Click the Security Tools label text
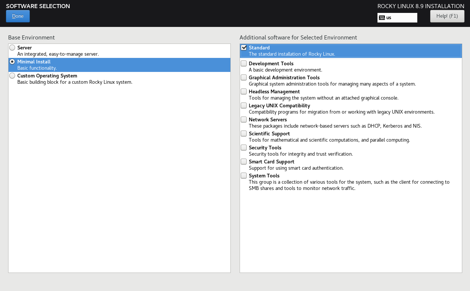Screen dimensions: 470x291 tap(265, 148)
